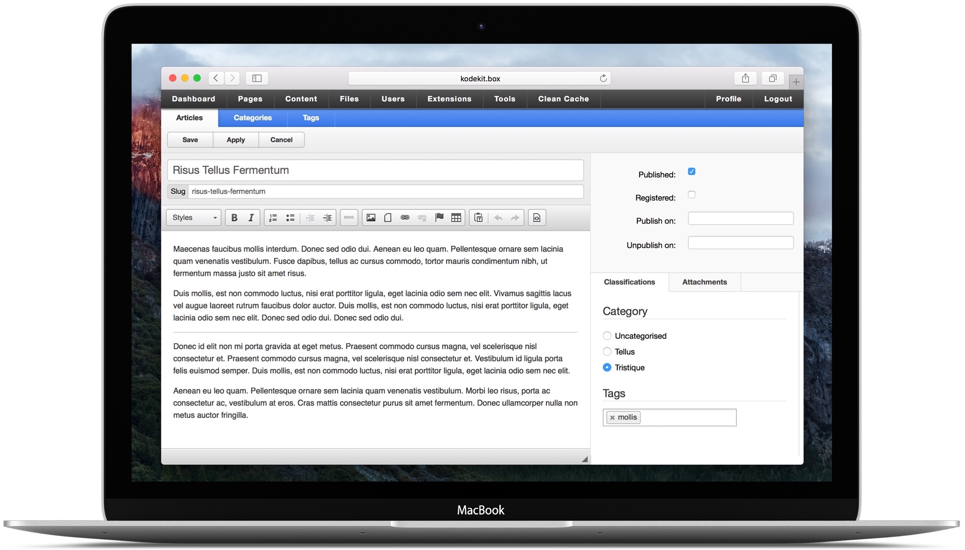Open the Styles dropdown
The height and width of the screenshot is (550, 965).
click(x=194, y=218)
